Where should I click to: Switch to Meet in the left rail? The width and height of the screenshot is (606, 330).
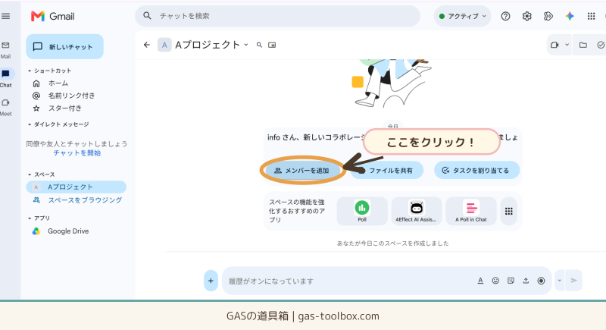click(5, 107)
